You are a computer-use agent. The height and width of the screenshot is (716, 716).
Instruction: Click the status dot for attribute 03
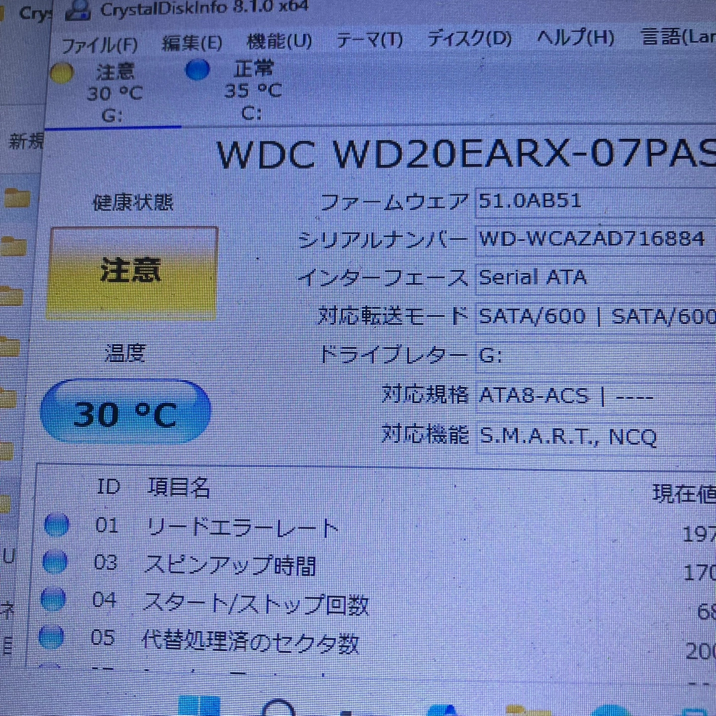click(55, 562)
